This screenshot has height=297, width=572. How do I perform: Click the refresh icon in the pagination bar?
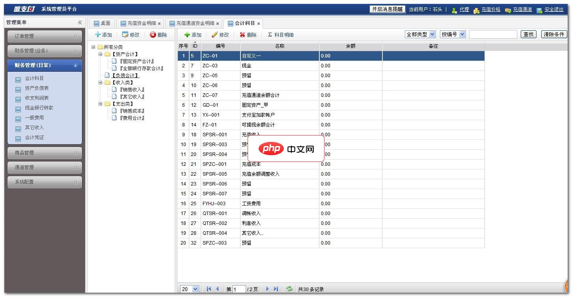coord(289,289)
